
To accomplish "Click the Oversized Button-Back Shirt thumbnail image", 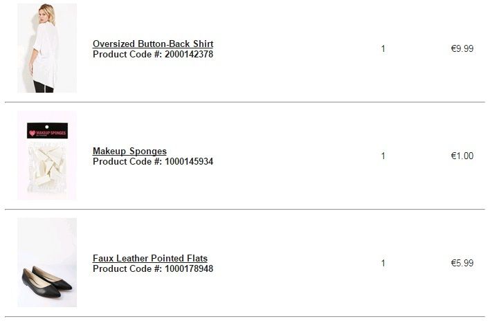I will [46, 48].
